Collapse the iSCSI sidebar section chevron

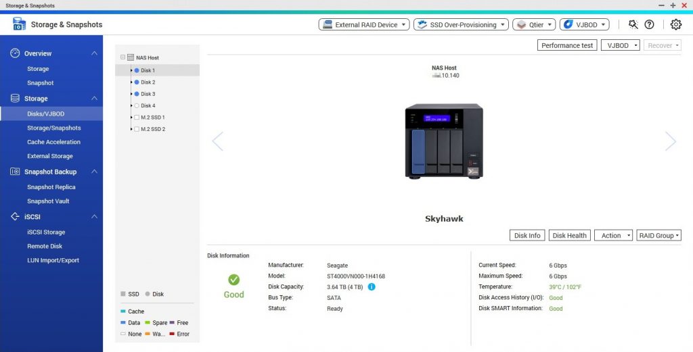pyautogui.click(x=94, y=217)
